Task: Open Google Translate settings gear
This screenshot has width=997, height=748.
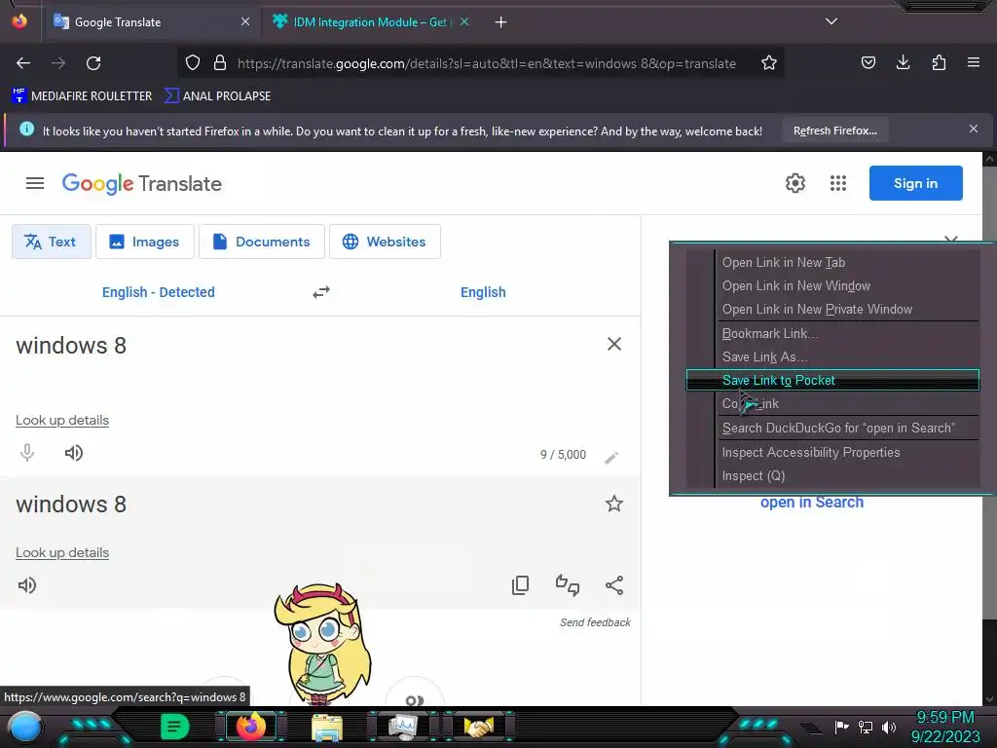Action: 794,183
